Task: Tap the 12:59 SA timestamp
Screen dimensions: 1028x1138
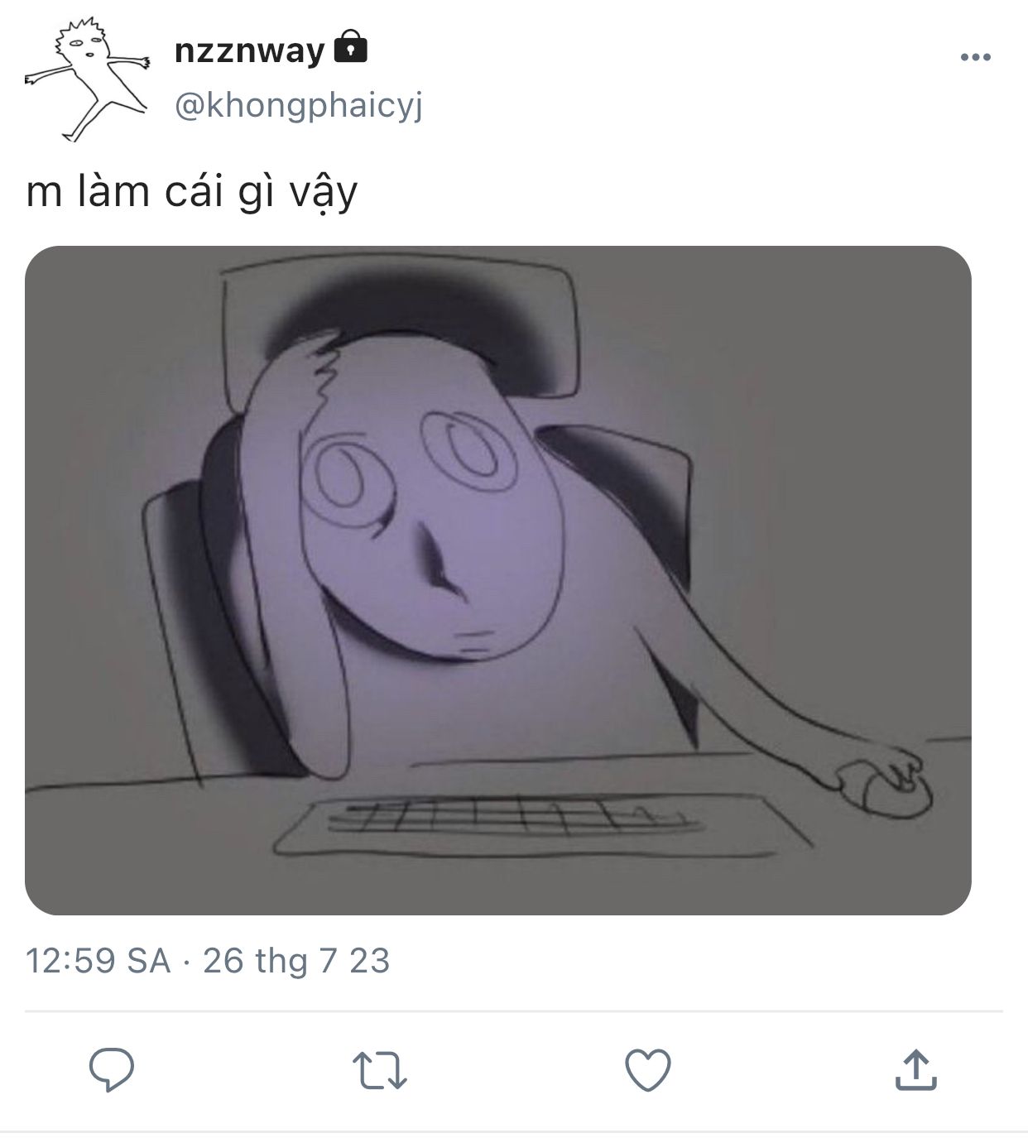Action: click(98, 961)
